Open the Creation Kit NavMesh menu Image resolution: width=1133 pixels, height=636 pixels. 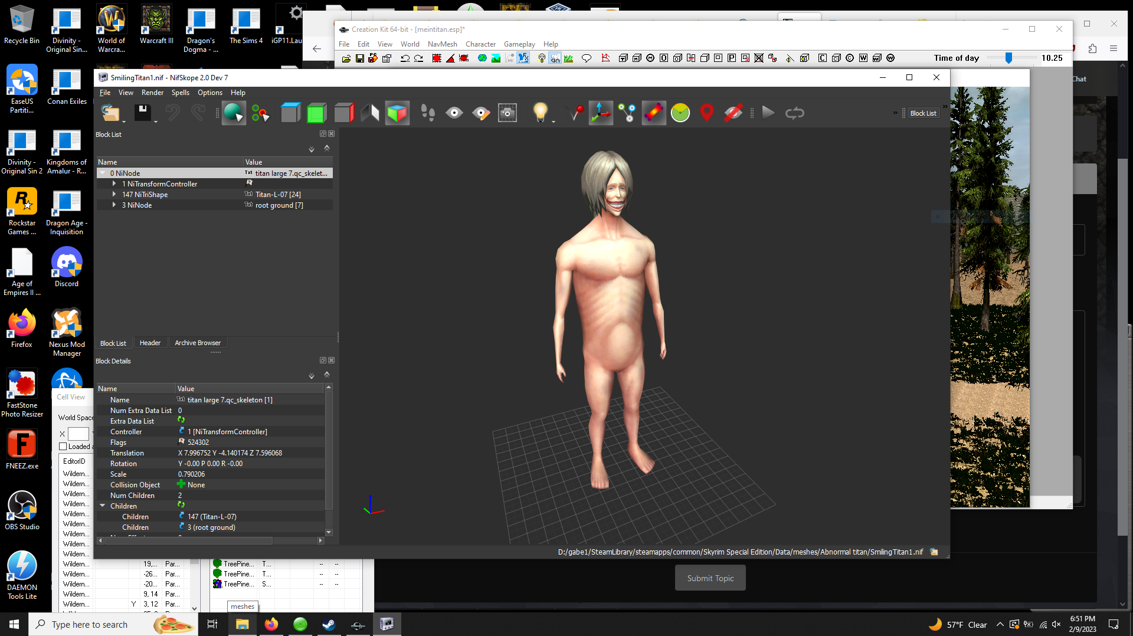442,44
